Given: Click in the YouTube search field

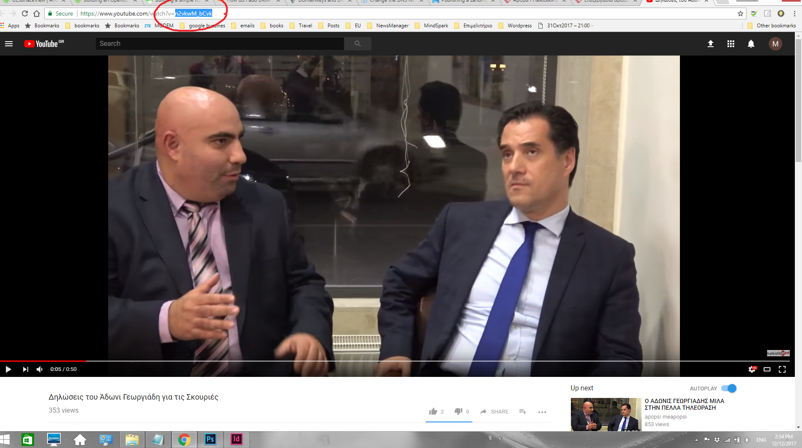Looking at the screenshot, I should click(x=219, y=44).
